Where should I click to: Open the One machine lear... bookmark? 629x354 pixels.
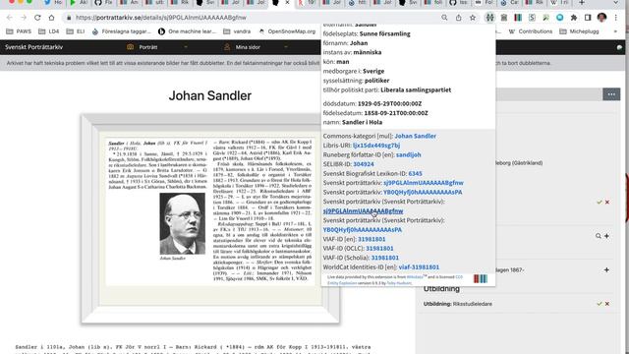188,31
